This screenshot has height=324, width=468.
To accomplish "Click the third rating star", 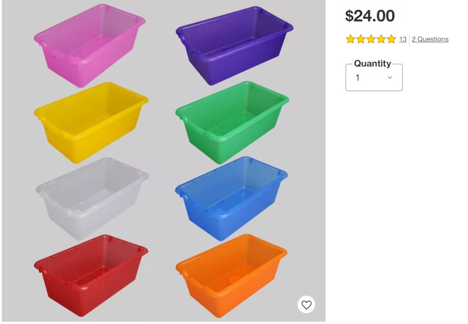I will (371, 39).
